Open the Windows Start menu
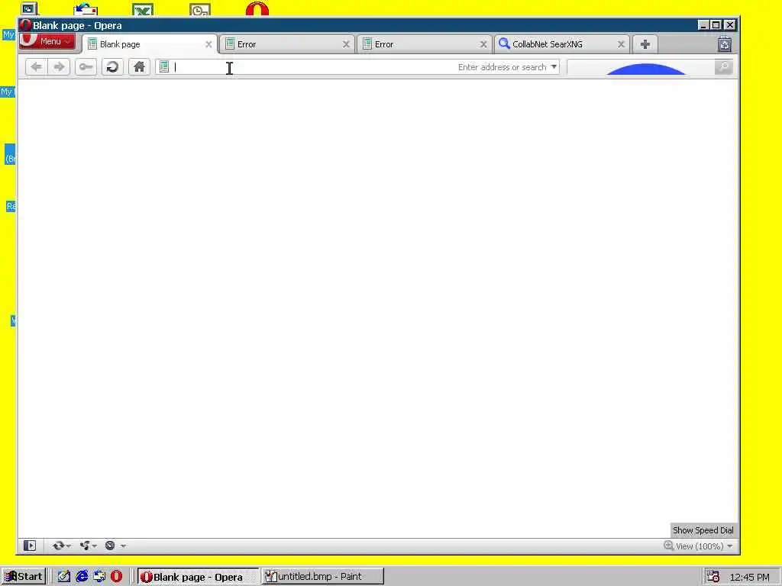This screenshot has width=782, height=586. point(24,577)
